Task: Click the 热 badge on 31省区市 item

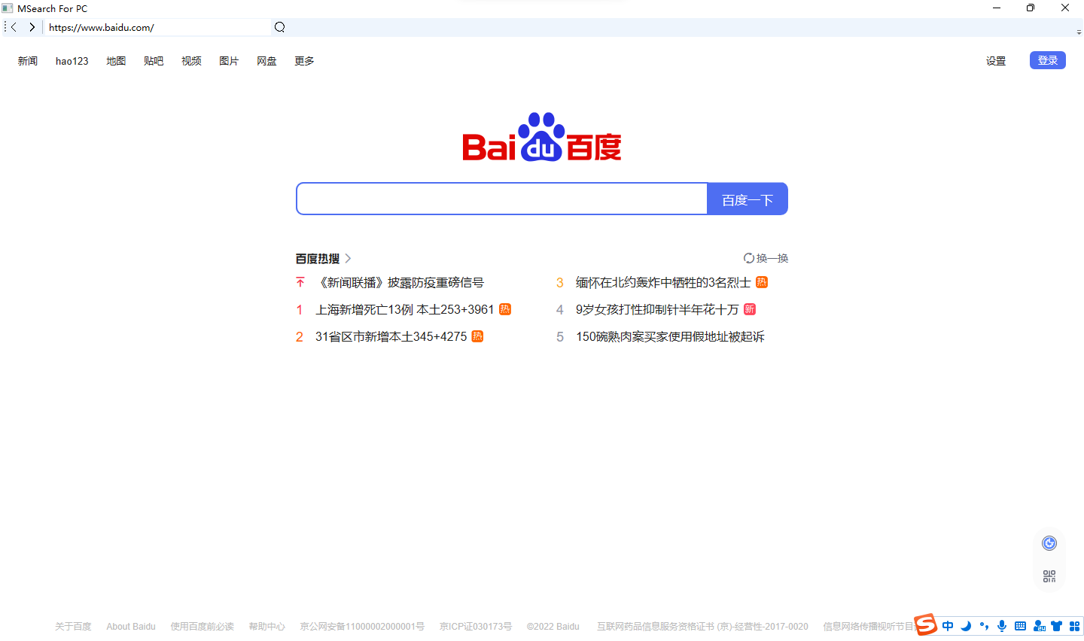Action: tap(477, 336)
